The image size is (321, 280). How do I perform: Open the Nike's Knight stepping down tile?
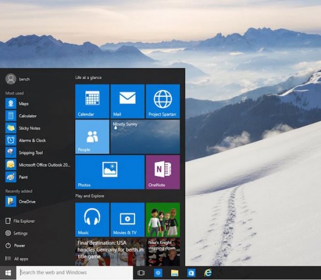[x=163, y=252]
